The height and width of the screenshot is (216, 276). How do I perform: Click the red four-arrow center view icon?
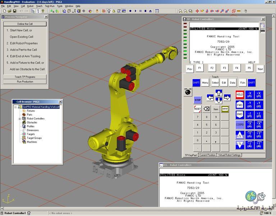(197, 11)
